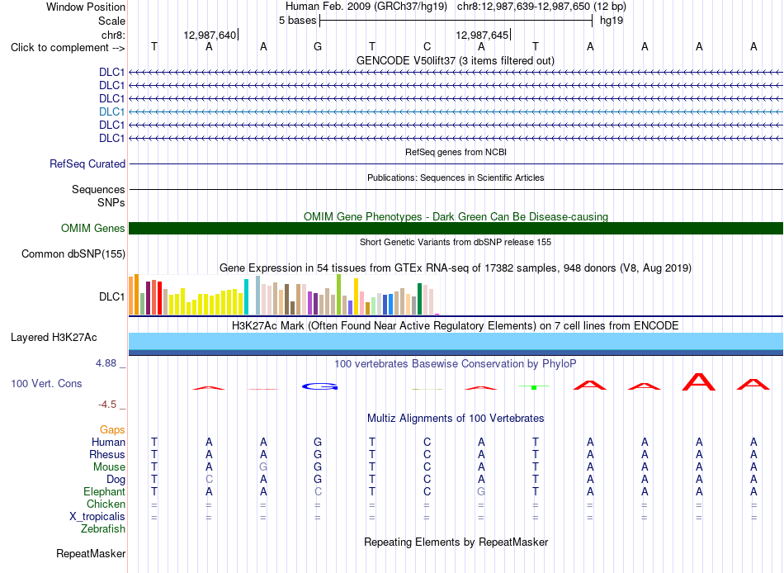The width and height of the screenshot is (784, 573).
Task: Click the '5 bases' scale label
Action: (x=297, y=21)
